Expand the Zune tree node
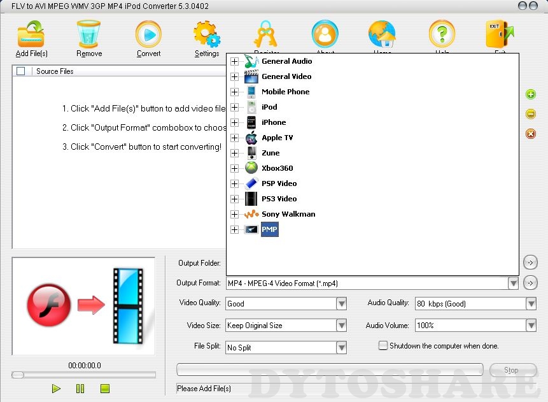 [234, 154]
